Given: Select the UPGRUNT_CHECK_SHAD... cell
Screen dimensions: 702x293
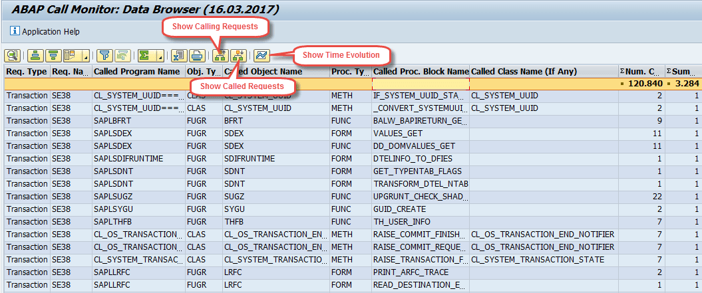Looking at the screenshot, I should click(x=421, y=197).
